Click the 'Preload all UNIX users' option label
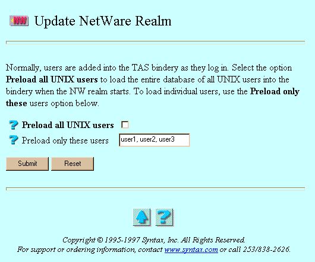 [x=68, y=125]
